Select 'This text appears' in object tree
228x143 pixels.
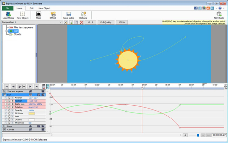[x=23, y=27]
